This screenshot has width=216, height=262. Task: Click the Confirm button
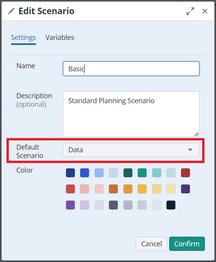(187, 244)
